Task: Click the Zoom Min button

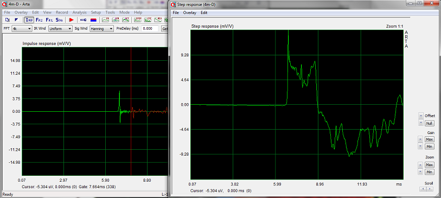Action: [x=430, y=171]
